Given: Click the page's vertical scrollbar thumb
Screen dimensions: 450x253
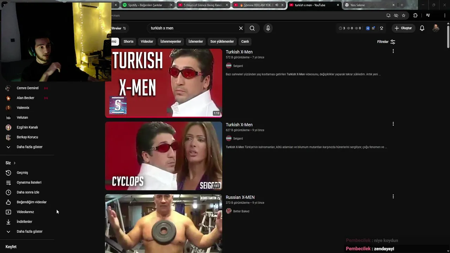Looking at the screenshot, I should click(448, 36).
